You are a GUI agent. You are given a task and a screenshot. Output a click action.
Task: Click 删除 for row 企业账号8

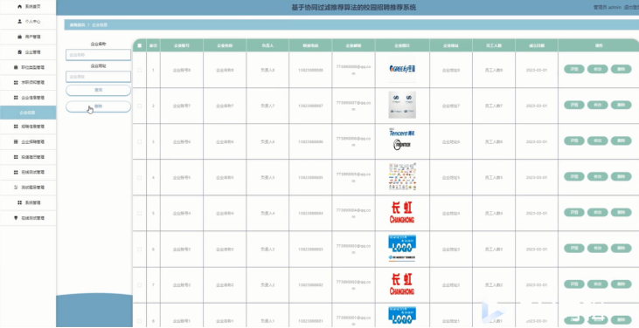[x=621, y=70]
